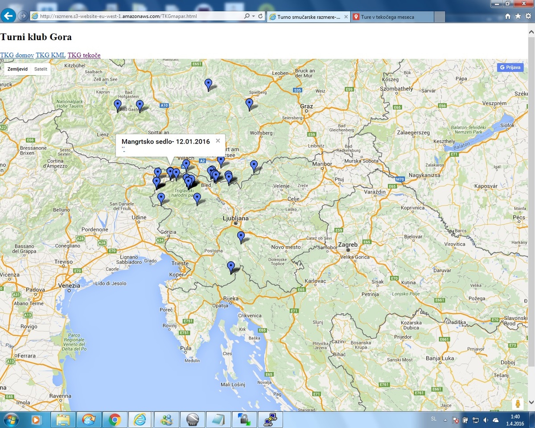
Task: Expand the address bar search dropdown arrow
Action: 254,16
